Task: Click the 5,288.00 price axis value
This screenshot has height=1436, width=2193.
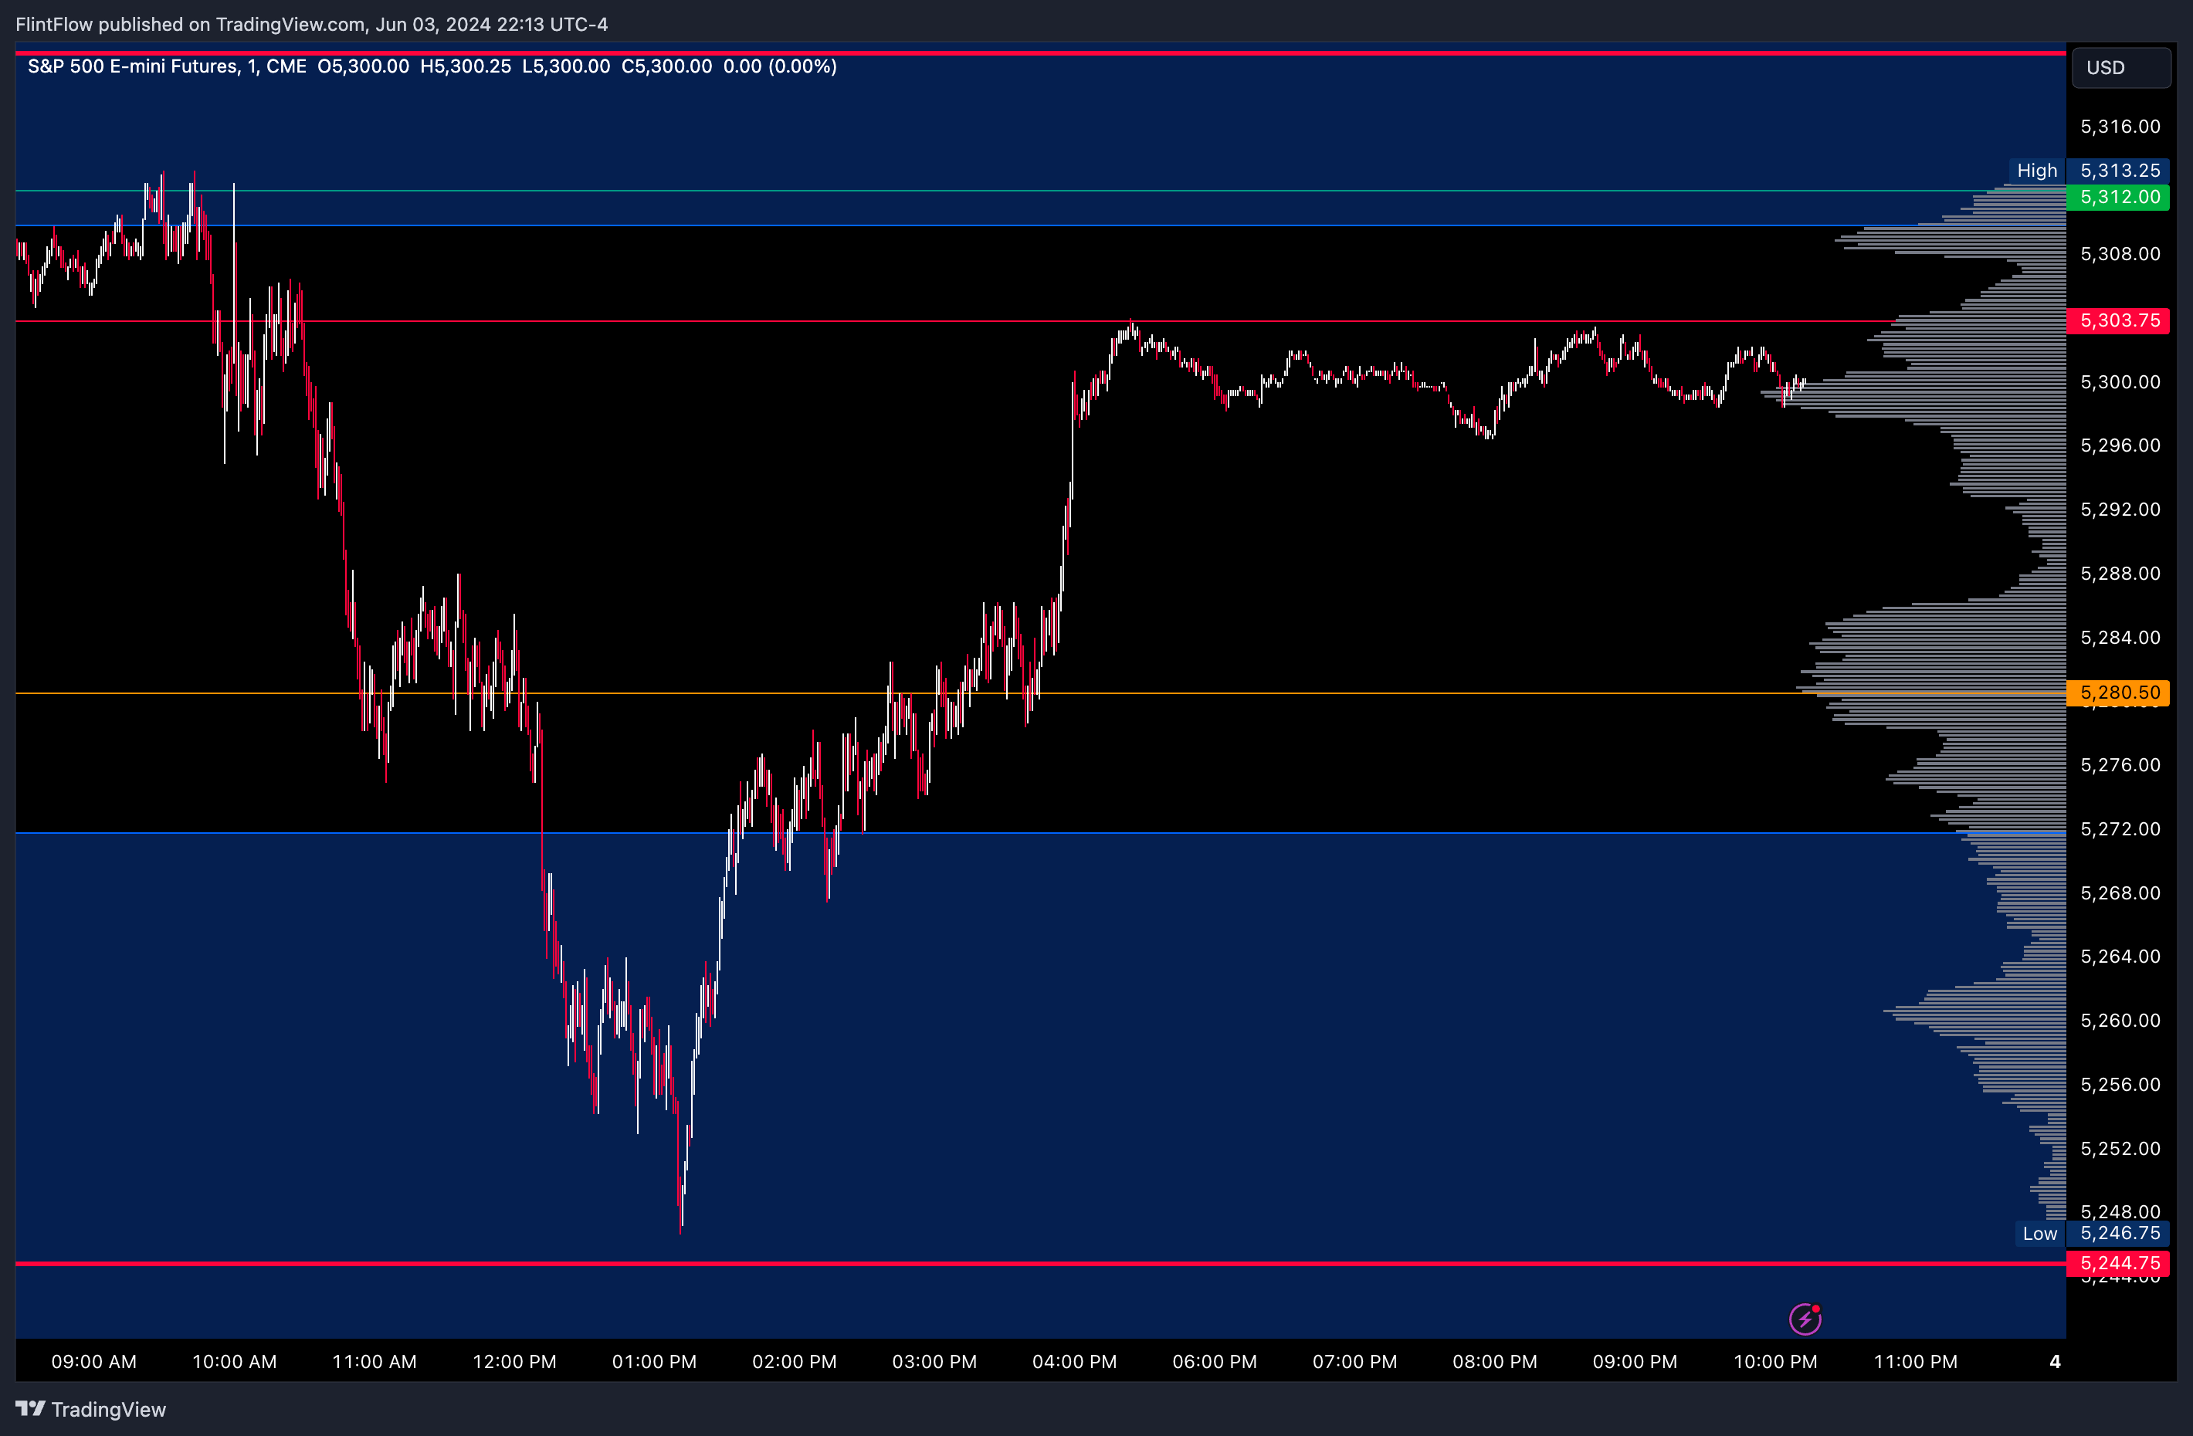Action: [2120, 573]
